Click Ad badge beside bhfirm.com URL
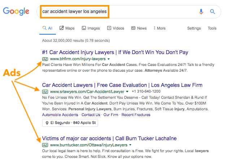This screenshot has height=164, width=232. tap(45, 59)
